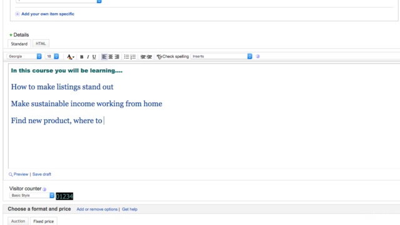Click 'In this course you will be learning' heading
This screenshot has height=225, width=400.
pos(67,71)
